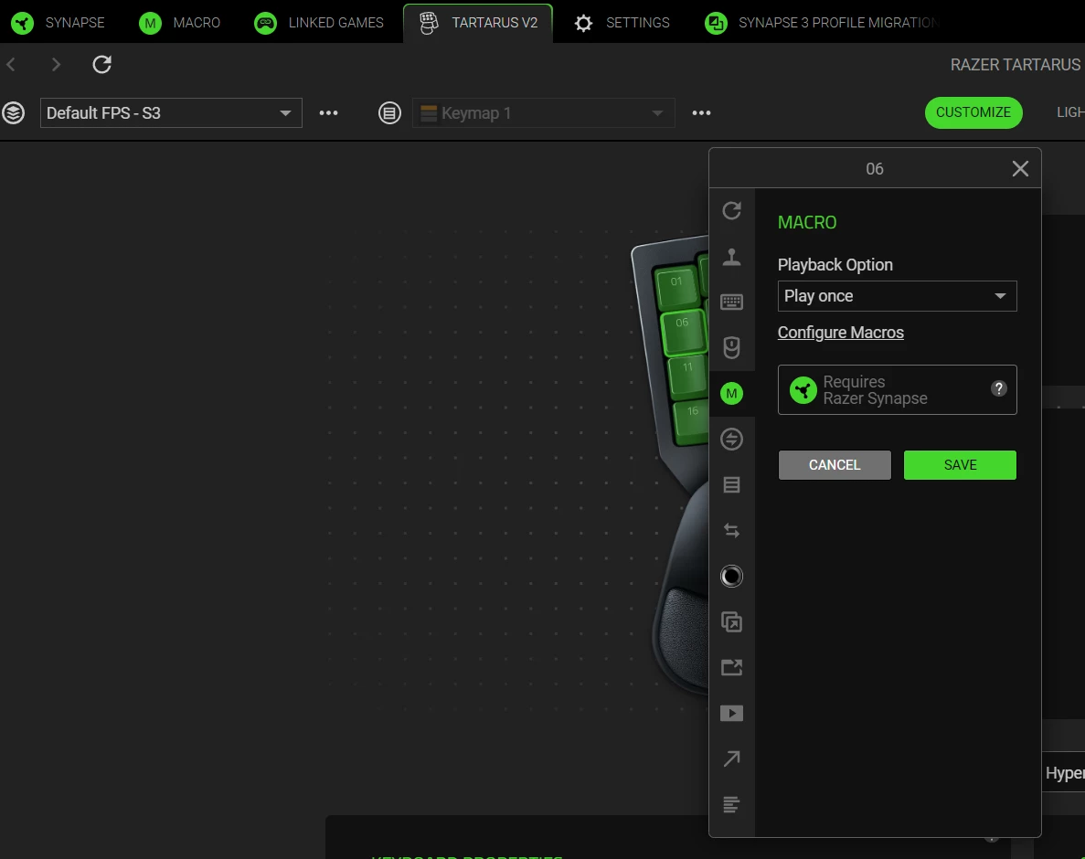The width and height of the screenshot is (1085, 859).
Task: Select the Keyboard Function icon
Action: click(x=731, y=302)
